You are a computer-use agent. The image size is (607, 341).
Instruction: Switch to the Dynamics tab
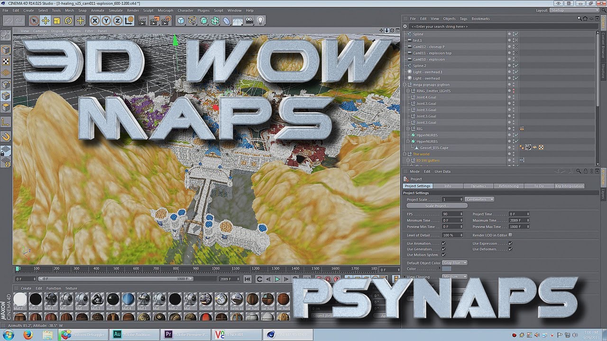[x=478, y=186]
